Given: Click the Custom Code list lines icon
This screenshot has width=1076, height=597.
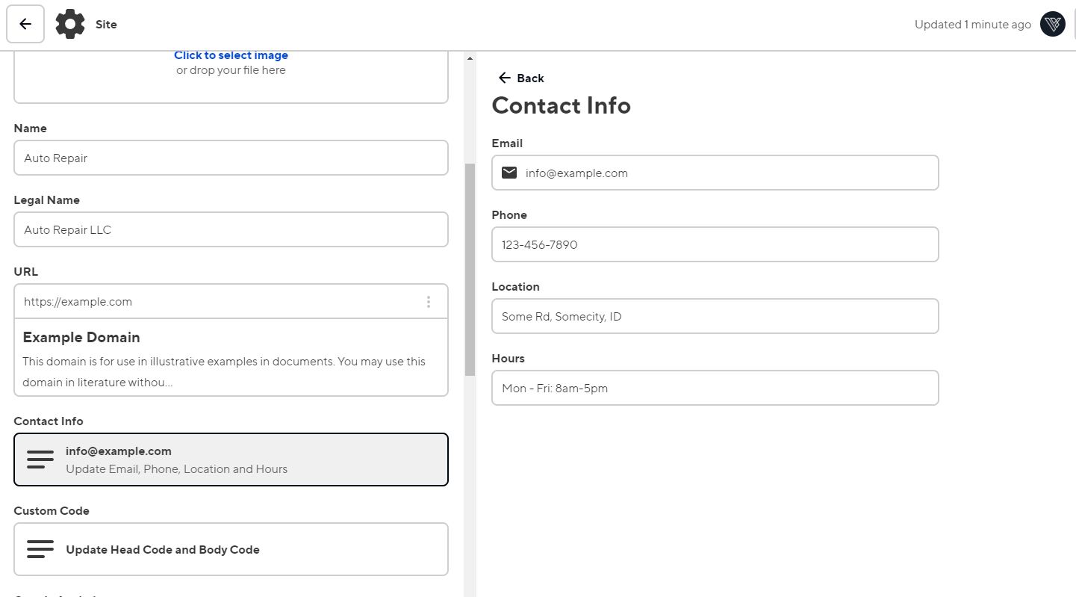Looking at the screenshot, I should click(40, 549).
